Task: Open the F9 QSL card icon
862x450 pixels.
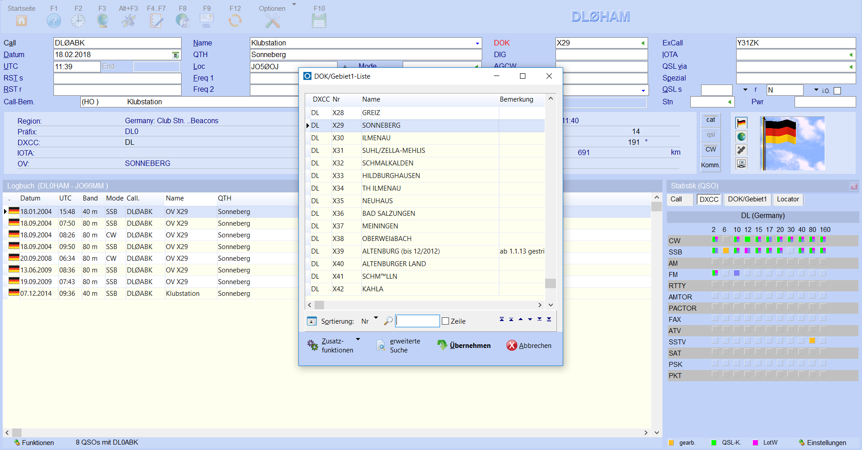Action: [x=207, y=21]
